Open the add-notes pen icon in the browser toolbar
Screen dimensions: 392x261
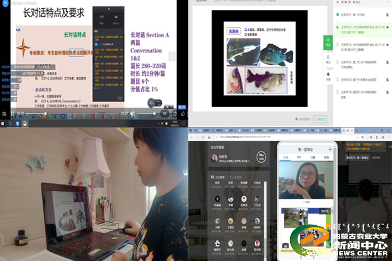[377, 137]
